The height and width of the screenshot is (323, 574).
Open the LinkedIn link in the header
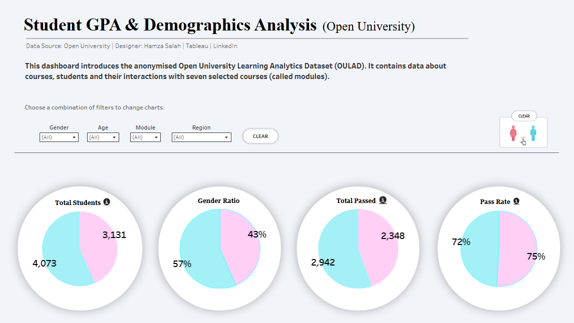point(225,46)
